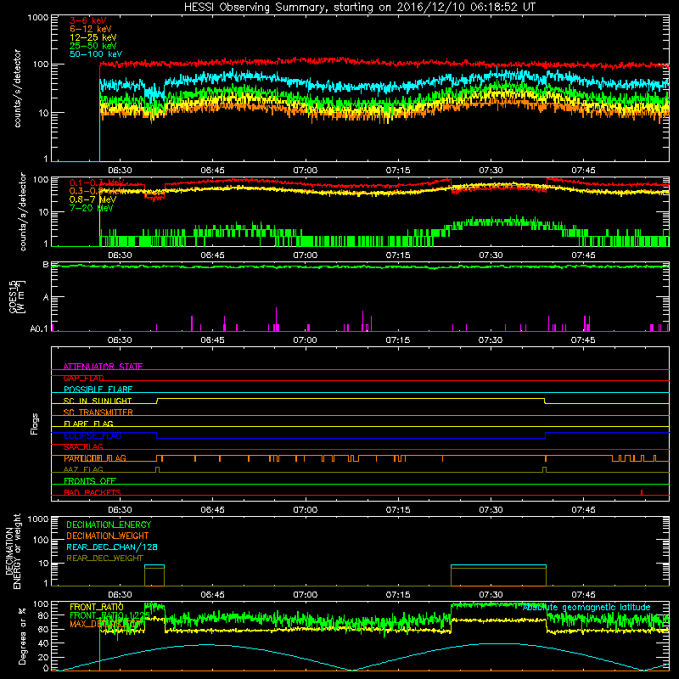Click 06:45 time label under MeV counts plot
Viewport: 679px width, 679px height.
(212, 255)
